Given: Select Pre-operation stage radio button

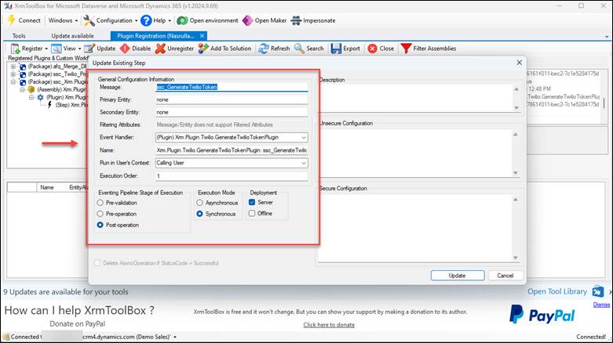Looking at the screenshot, I should pyautogui.click(x=100, y=214).
